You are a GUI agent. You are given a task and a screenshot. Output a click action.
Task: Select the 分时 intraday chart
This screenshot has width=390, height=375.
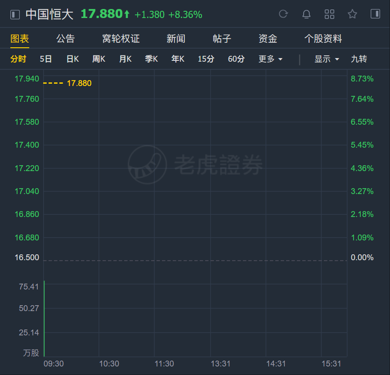coord(18,59)
